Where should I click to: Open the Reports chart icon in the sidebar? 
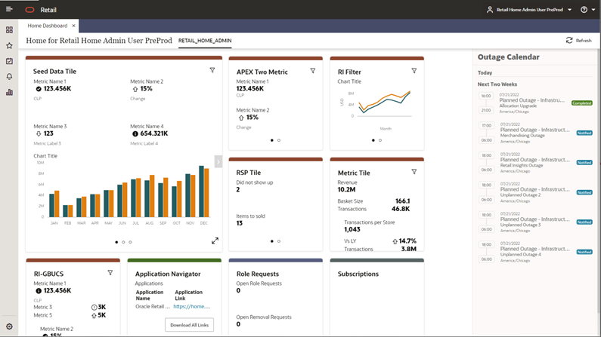coord(9,93)
